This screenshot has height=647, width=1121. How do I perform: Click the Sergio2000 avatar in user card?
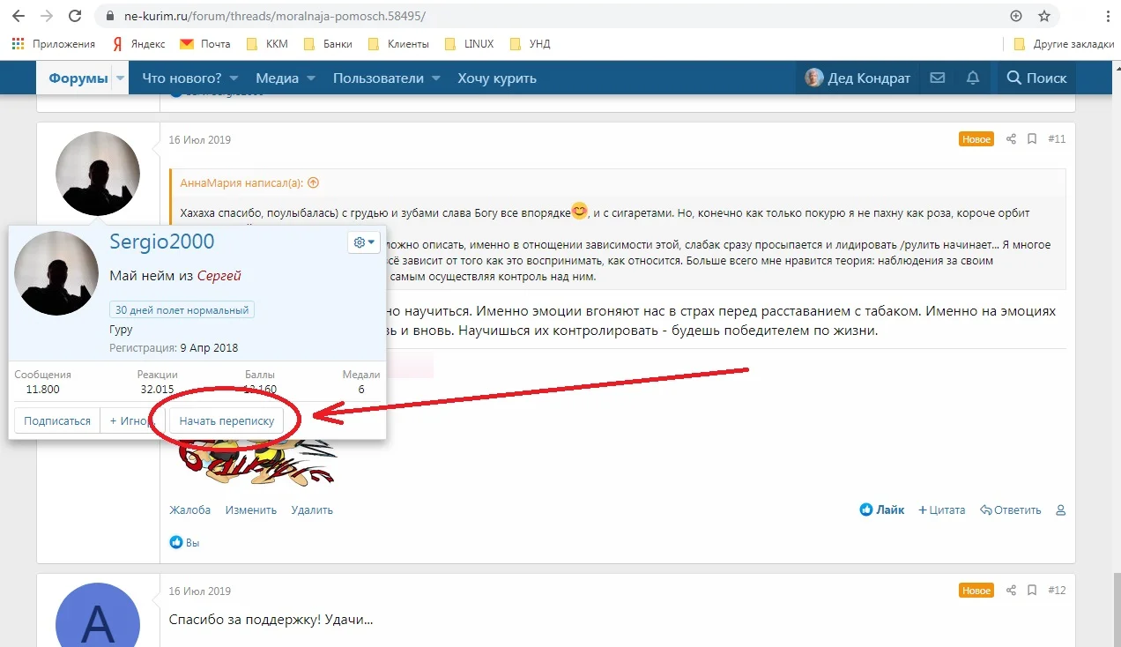57,273
